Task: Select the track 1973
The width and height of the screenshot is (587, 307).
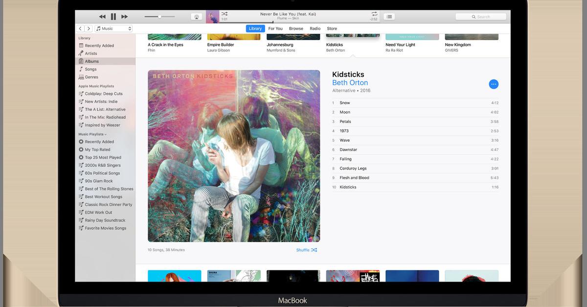Action: tap(415, 131)
